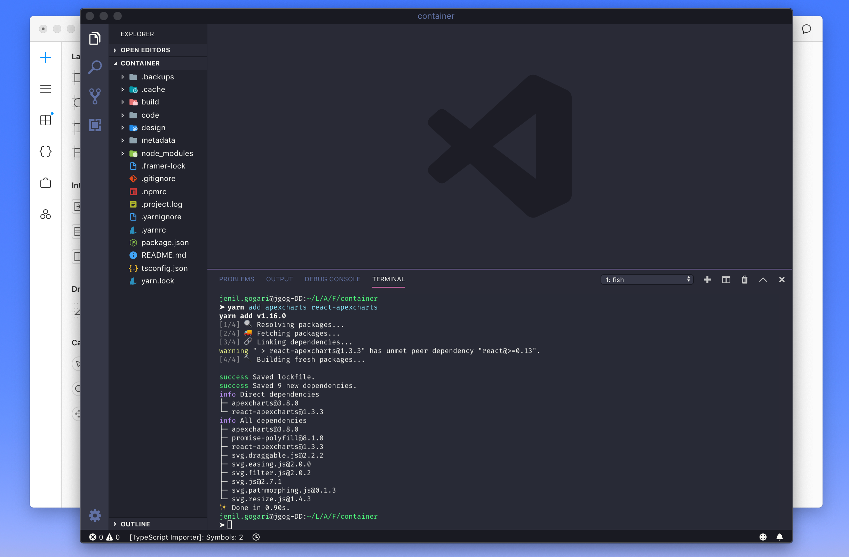Open the Search view in activity bar
The image size is (849, 557).
click(95, 67)
